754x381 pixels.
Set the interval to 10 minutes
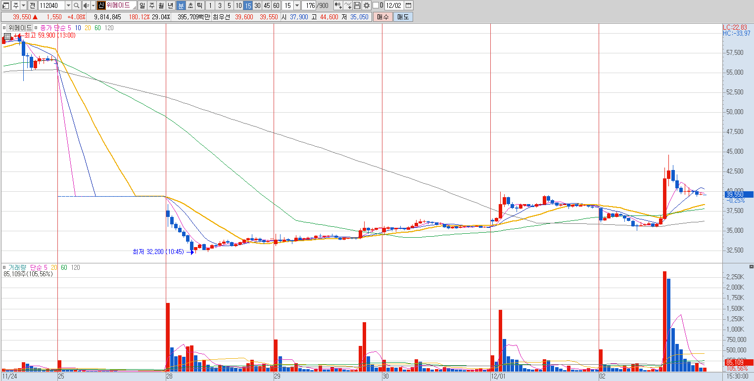pyautogui.click(x=238, y=5)
